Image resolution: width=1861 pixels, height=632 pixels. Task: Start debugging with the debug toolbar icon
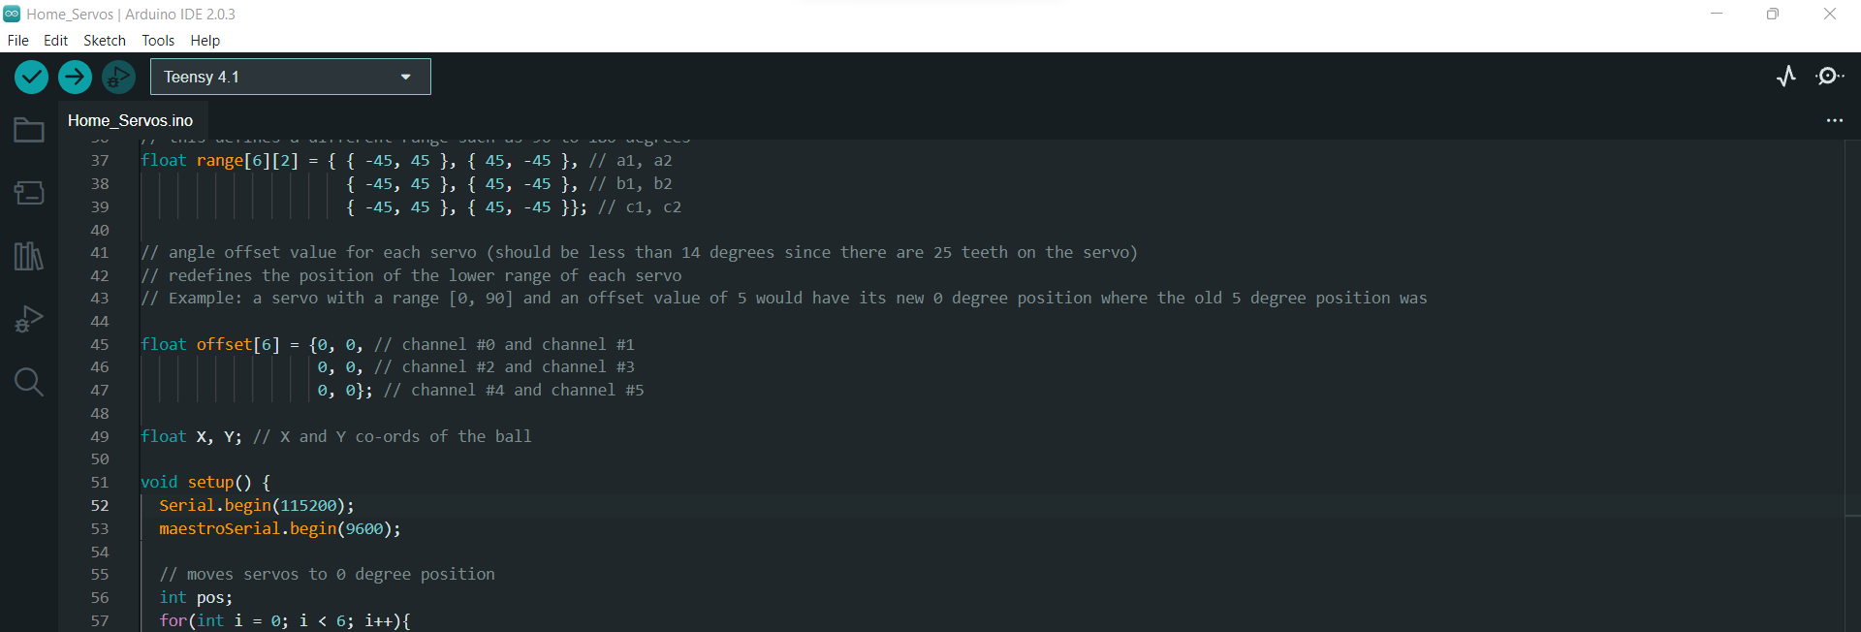pos(118,77)
